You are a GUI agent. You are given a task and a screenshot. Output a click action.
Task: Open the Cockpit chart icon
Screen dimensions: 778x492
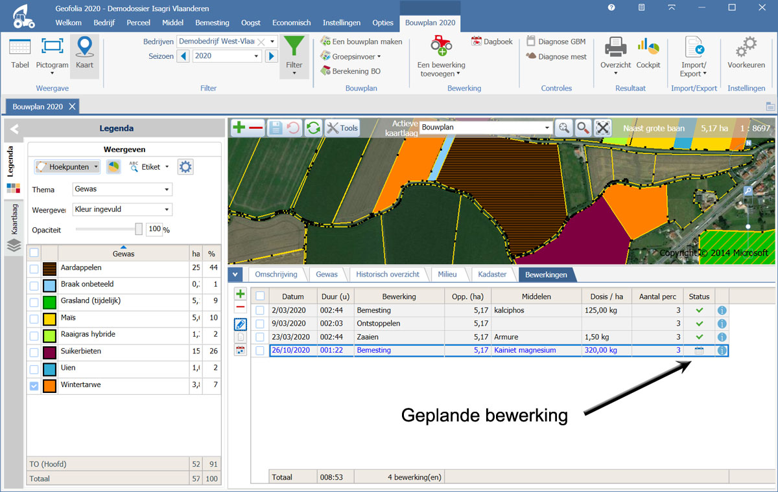[x=648, y=47]
